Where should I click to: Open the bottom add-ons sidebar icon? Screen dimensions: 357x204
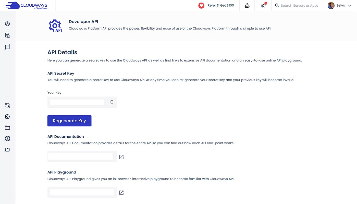[7, 150]
